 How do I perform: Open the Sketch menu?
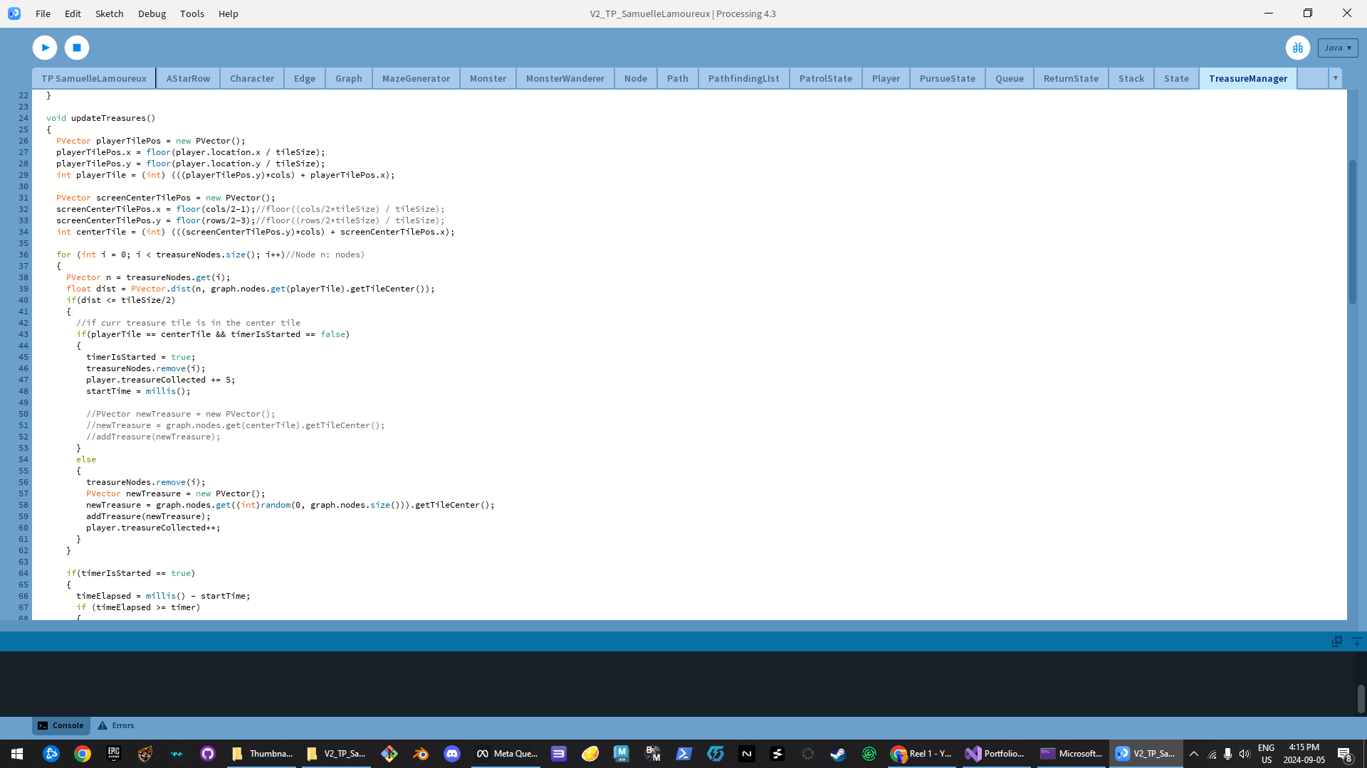tap(109, 14)
